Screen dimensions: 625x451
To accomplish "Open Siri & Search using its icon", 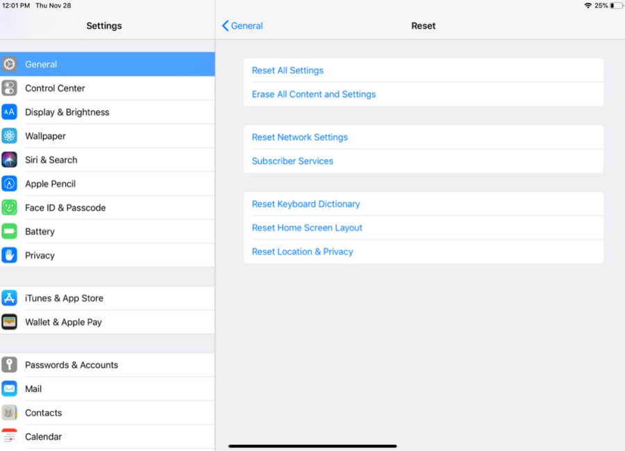I will 10,160.
